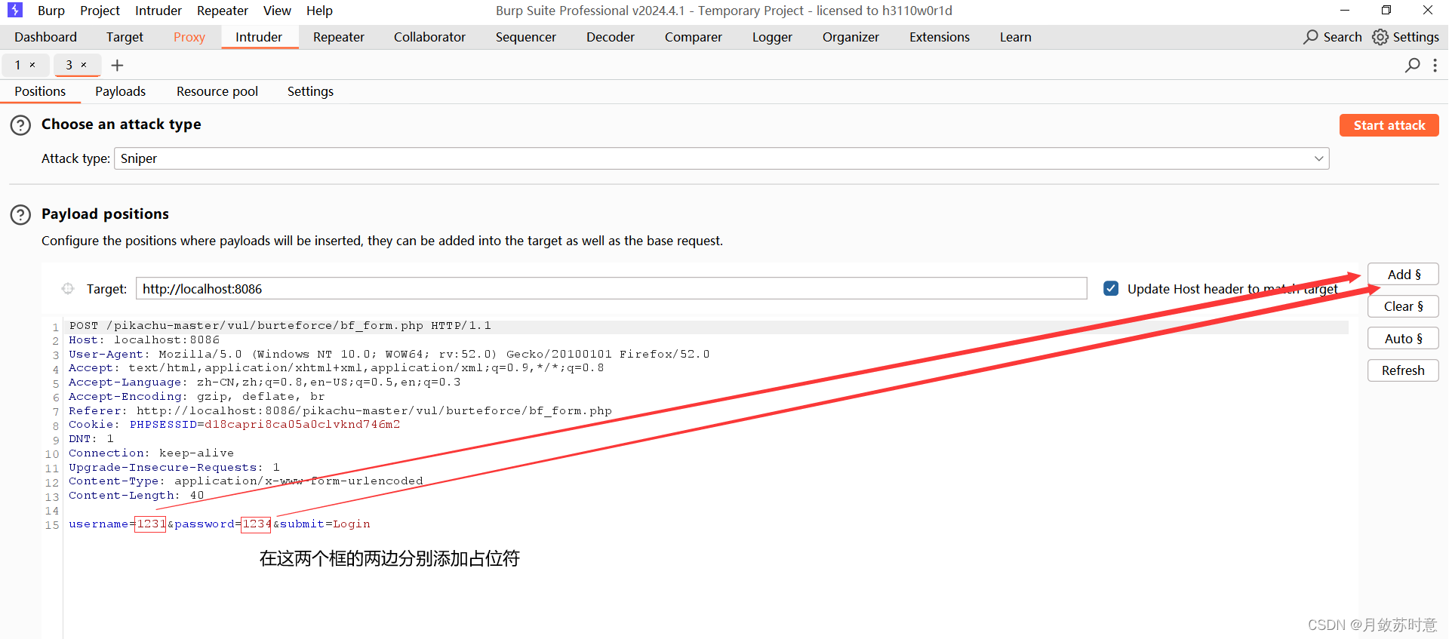Open the Intruder menu
The image size is (1449, 639).
(158, 11)
